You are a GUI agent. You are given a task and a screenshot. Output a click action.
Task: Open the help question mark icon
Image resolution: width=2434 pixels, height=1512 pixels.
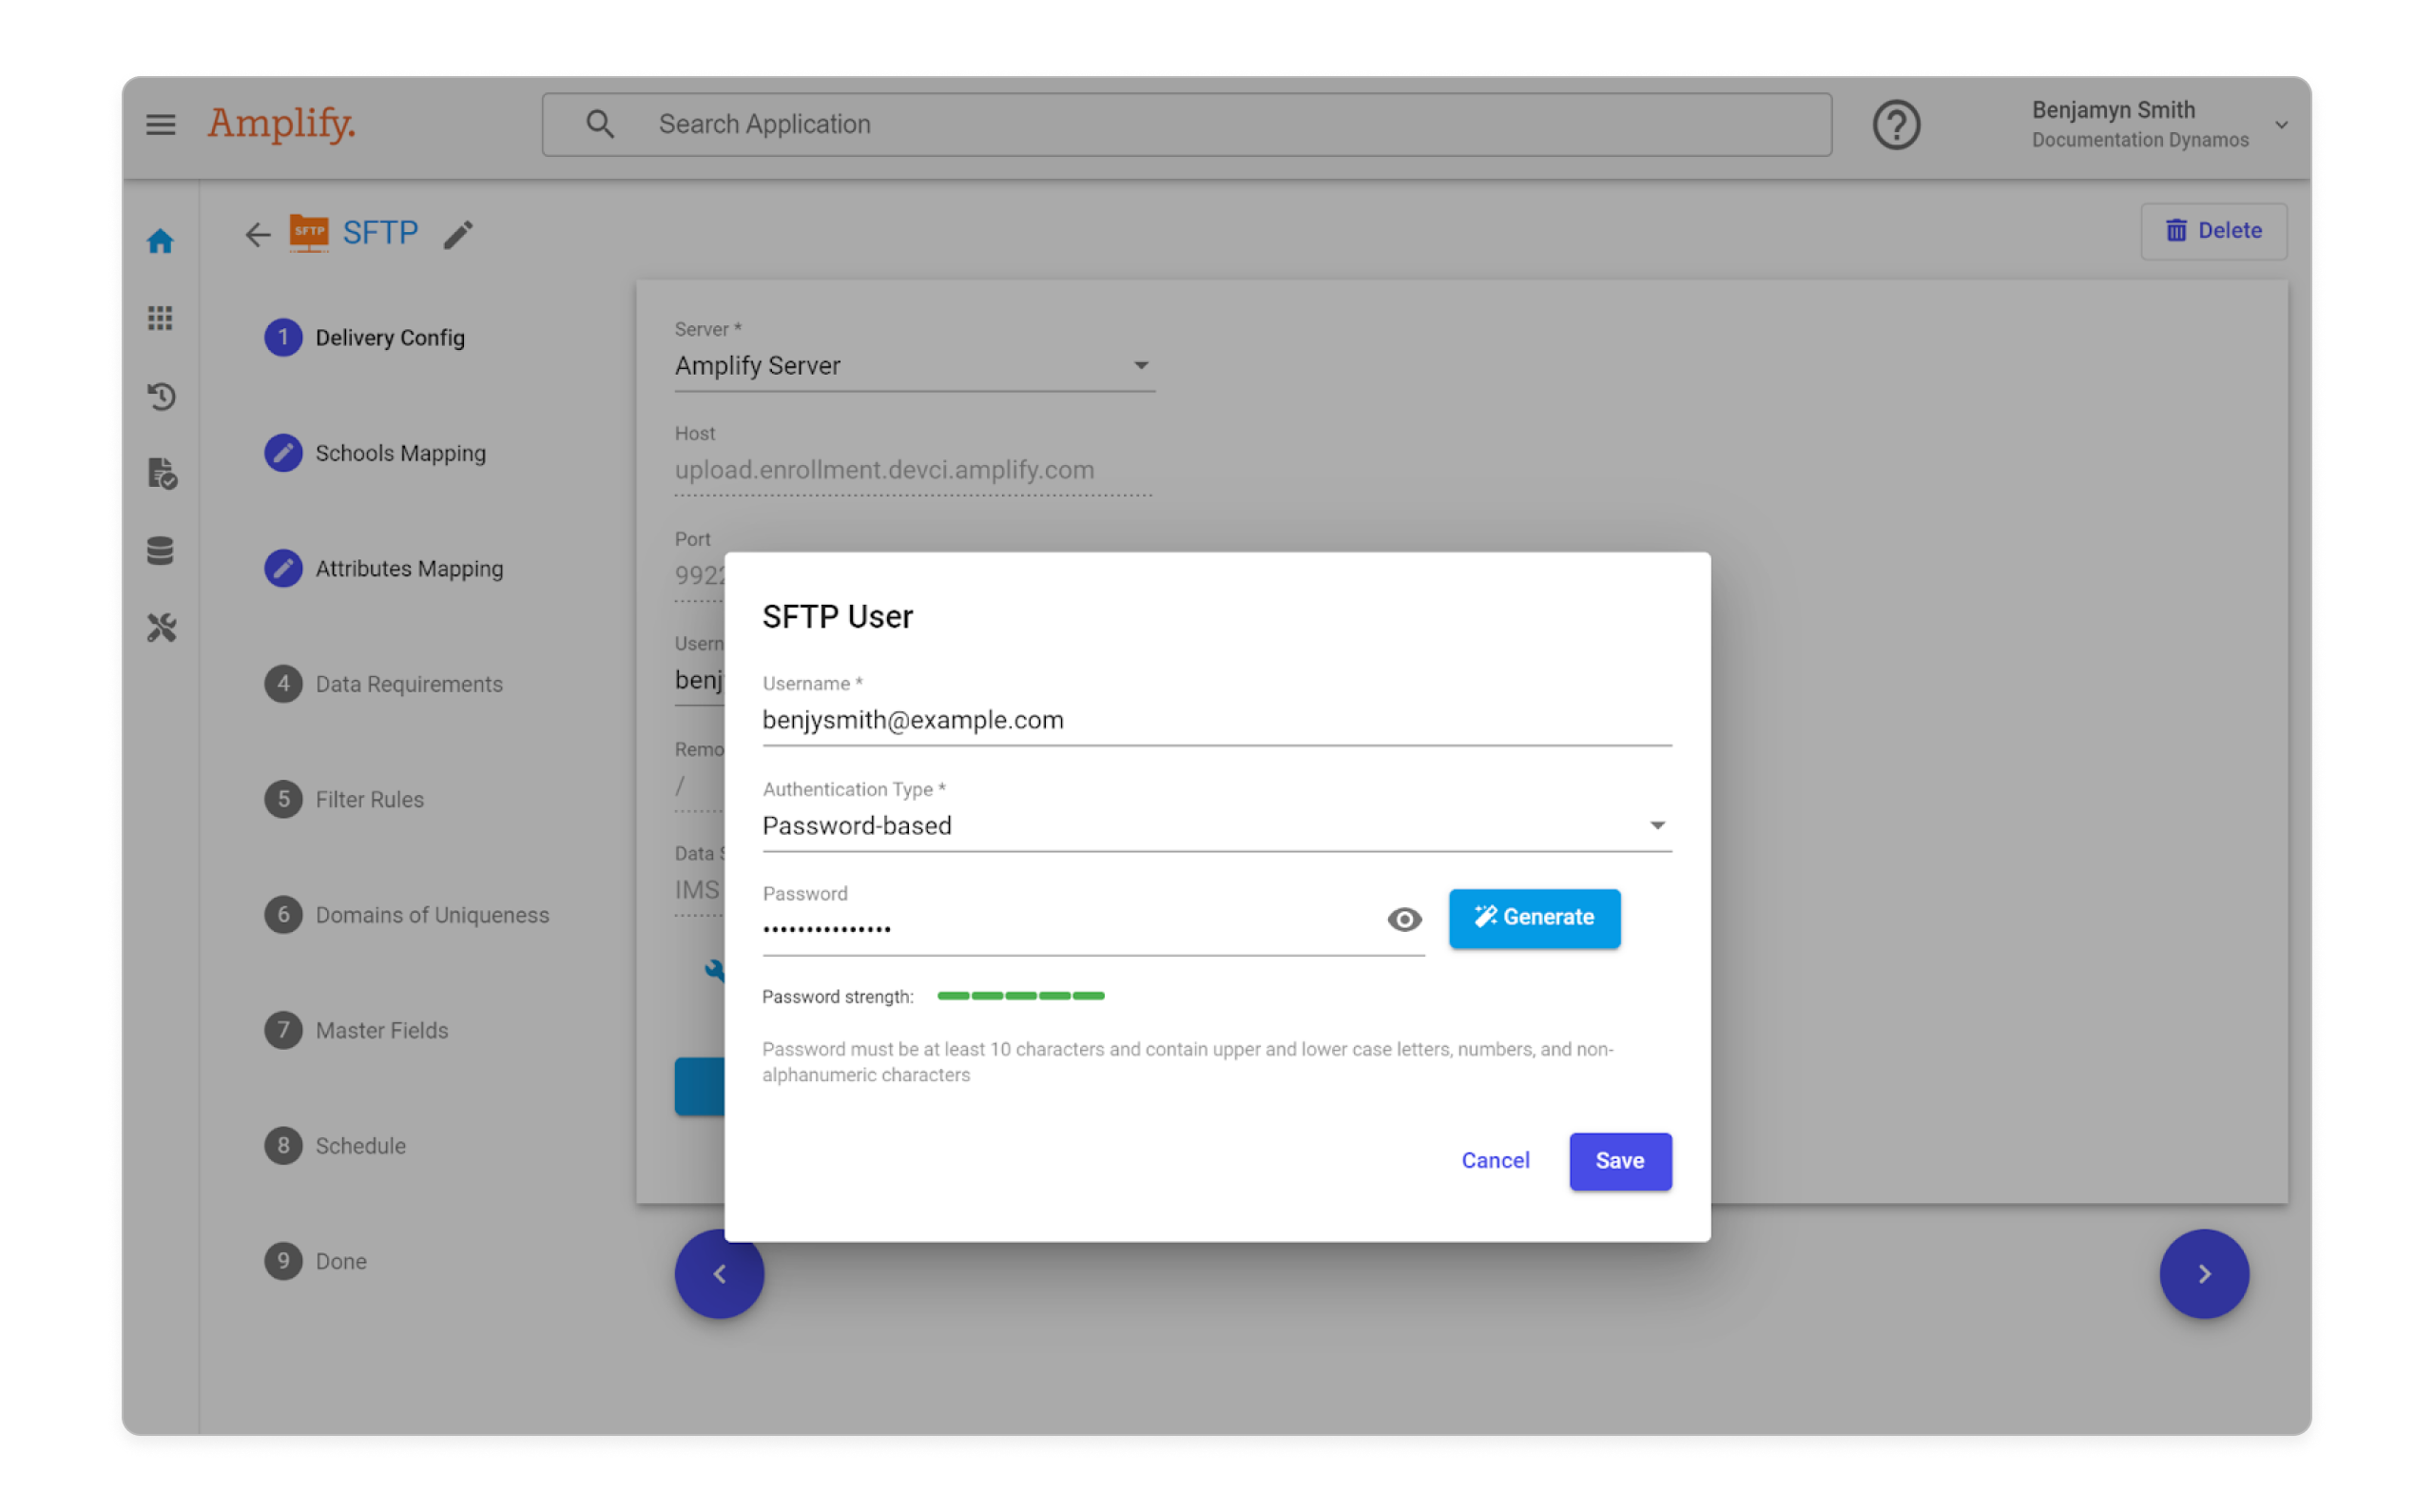[x=1896, y=124]
